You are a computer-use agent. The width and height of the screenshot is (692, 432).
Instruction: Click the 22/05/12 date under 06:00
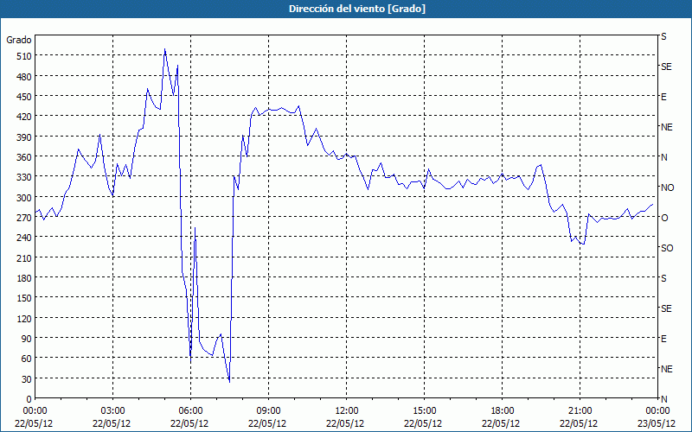[189, 423]
